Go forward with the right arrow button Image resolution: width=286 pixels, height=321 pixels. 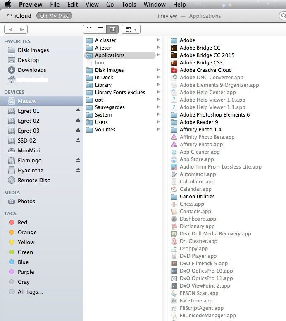[22, 29]
